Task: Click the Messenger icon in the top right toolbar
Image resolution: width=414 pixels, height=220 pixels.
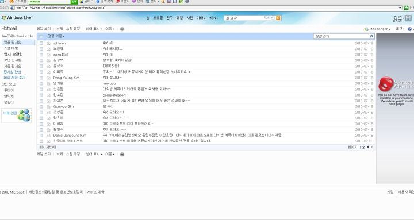Action: 366,29
